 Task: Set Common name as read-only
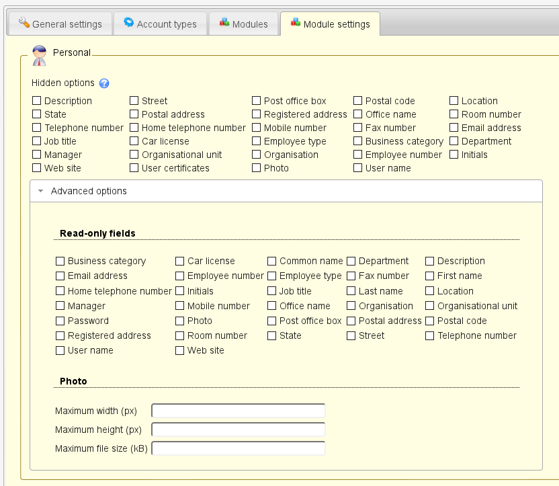[x=272, y=261]
